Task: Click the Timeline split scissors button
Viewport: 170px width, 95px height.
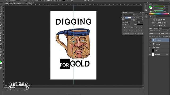Action: tap(21, 90)
